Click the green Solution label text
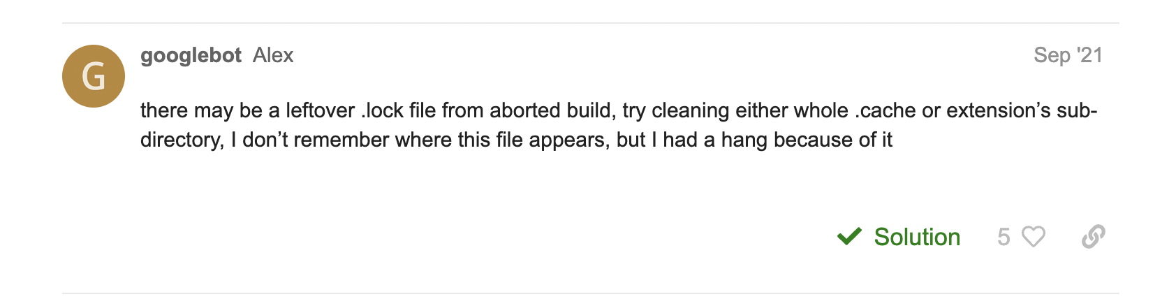This screenshot has width=1176, height=299. (x=917, y=237)
